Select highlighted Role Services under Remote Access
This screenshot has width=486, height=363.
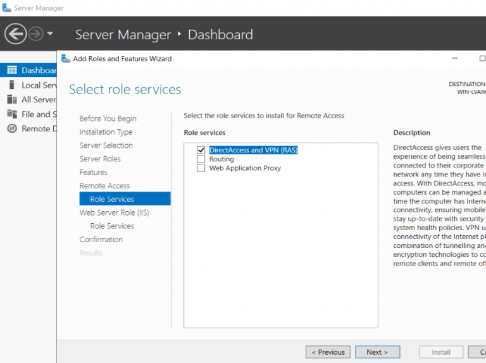[x=125, y=199]
